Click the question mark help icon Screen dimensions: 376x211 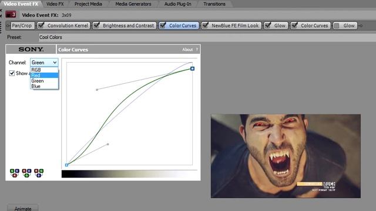[197, 49]
